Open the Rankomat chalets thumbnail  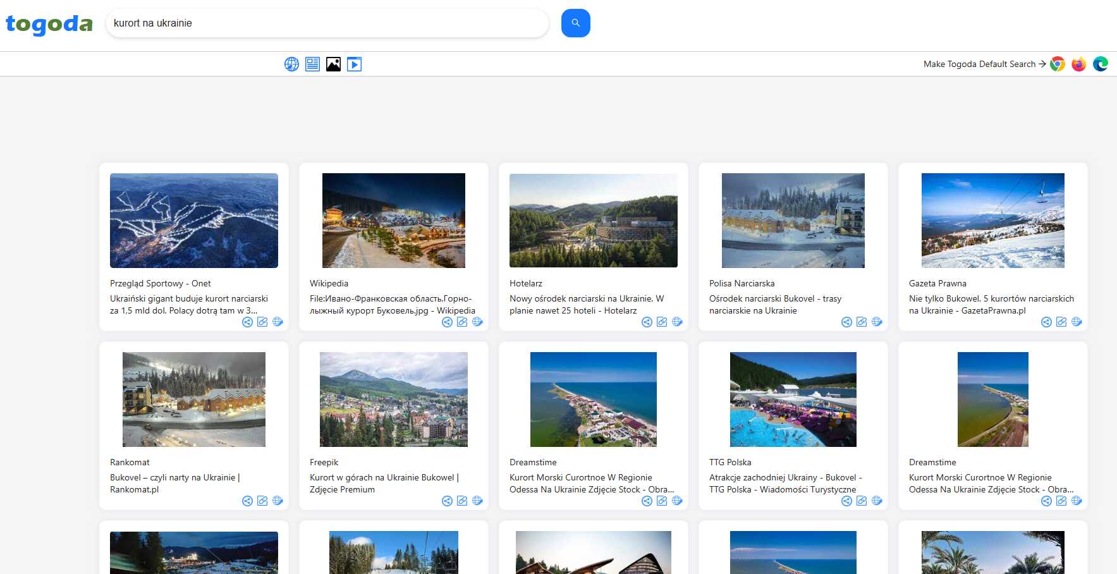coord(194,400)
